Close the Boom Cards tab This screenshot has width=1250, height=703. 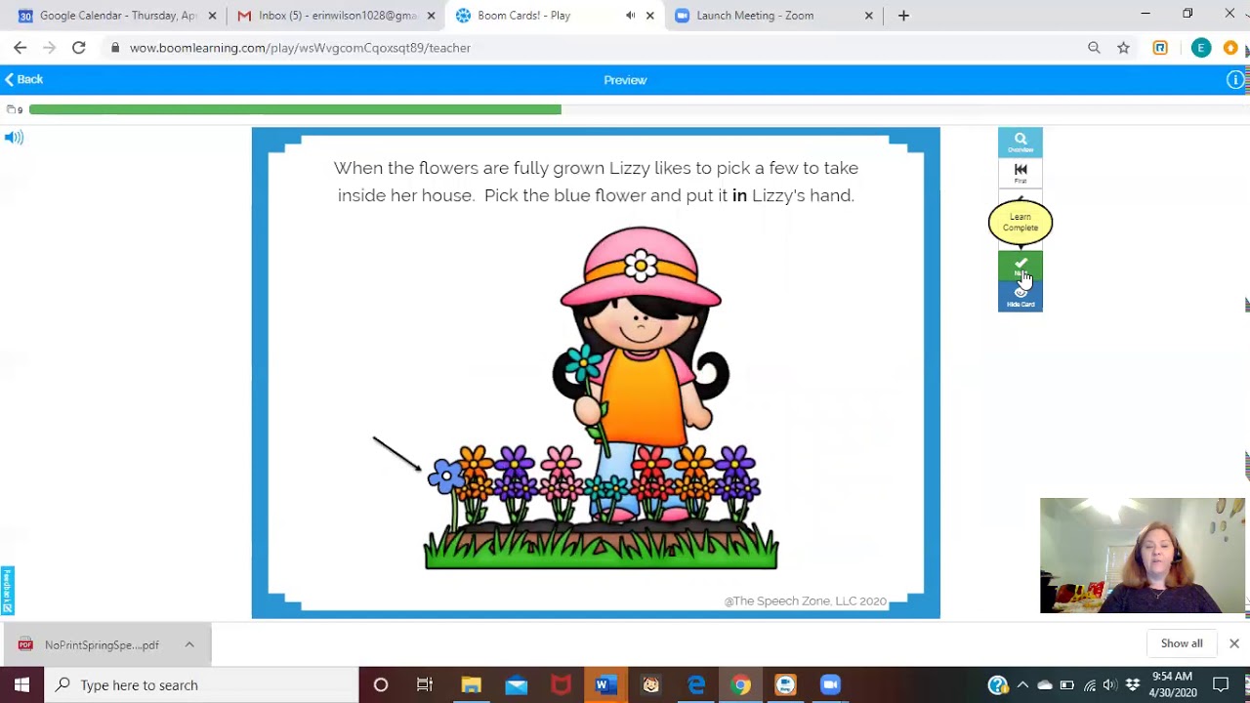click(x=650, y=16)
